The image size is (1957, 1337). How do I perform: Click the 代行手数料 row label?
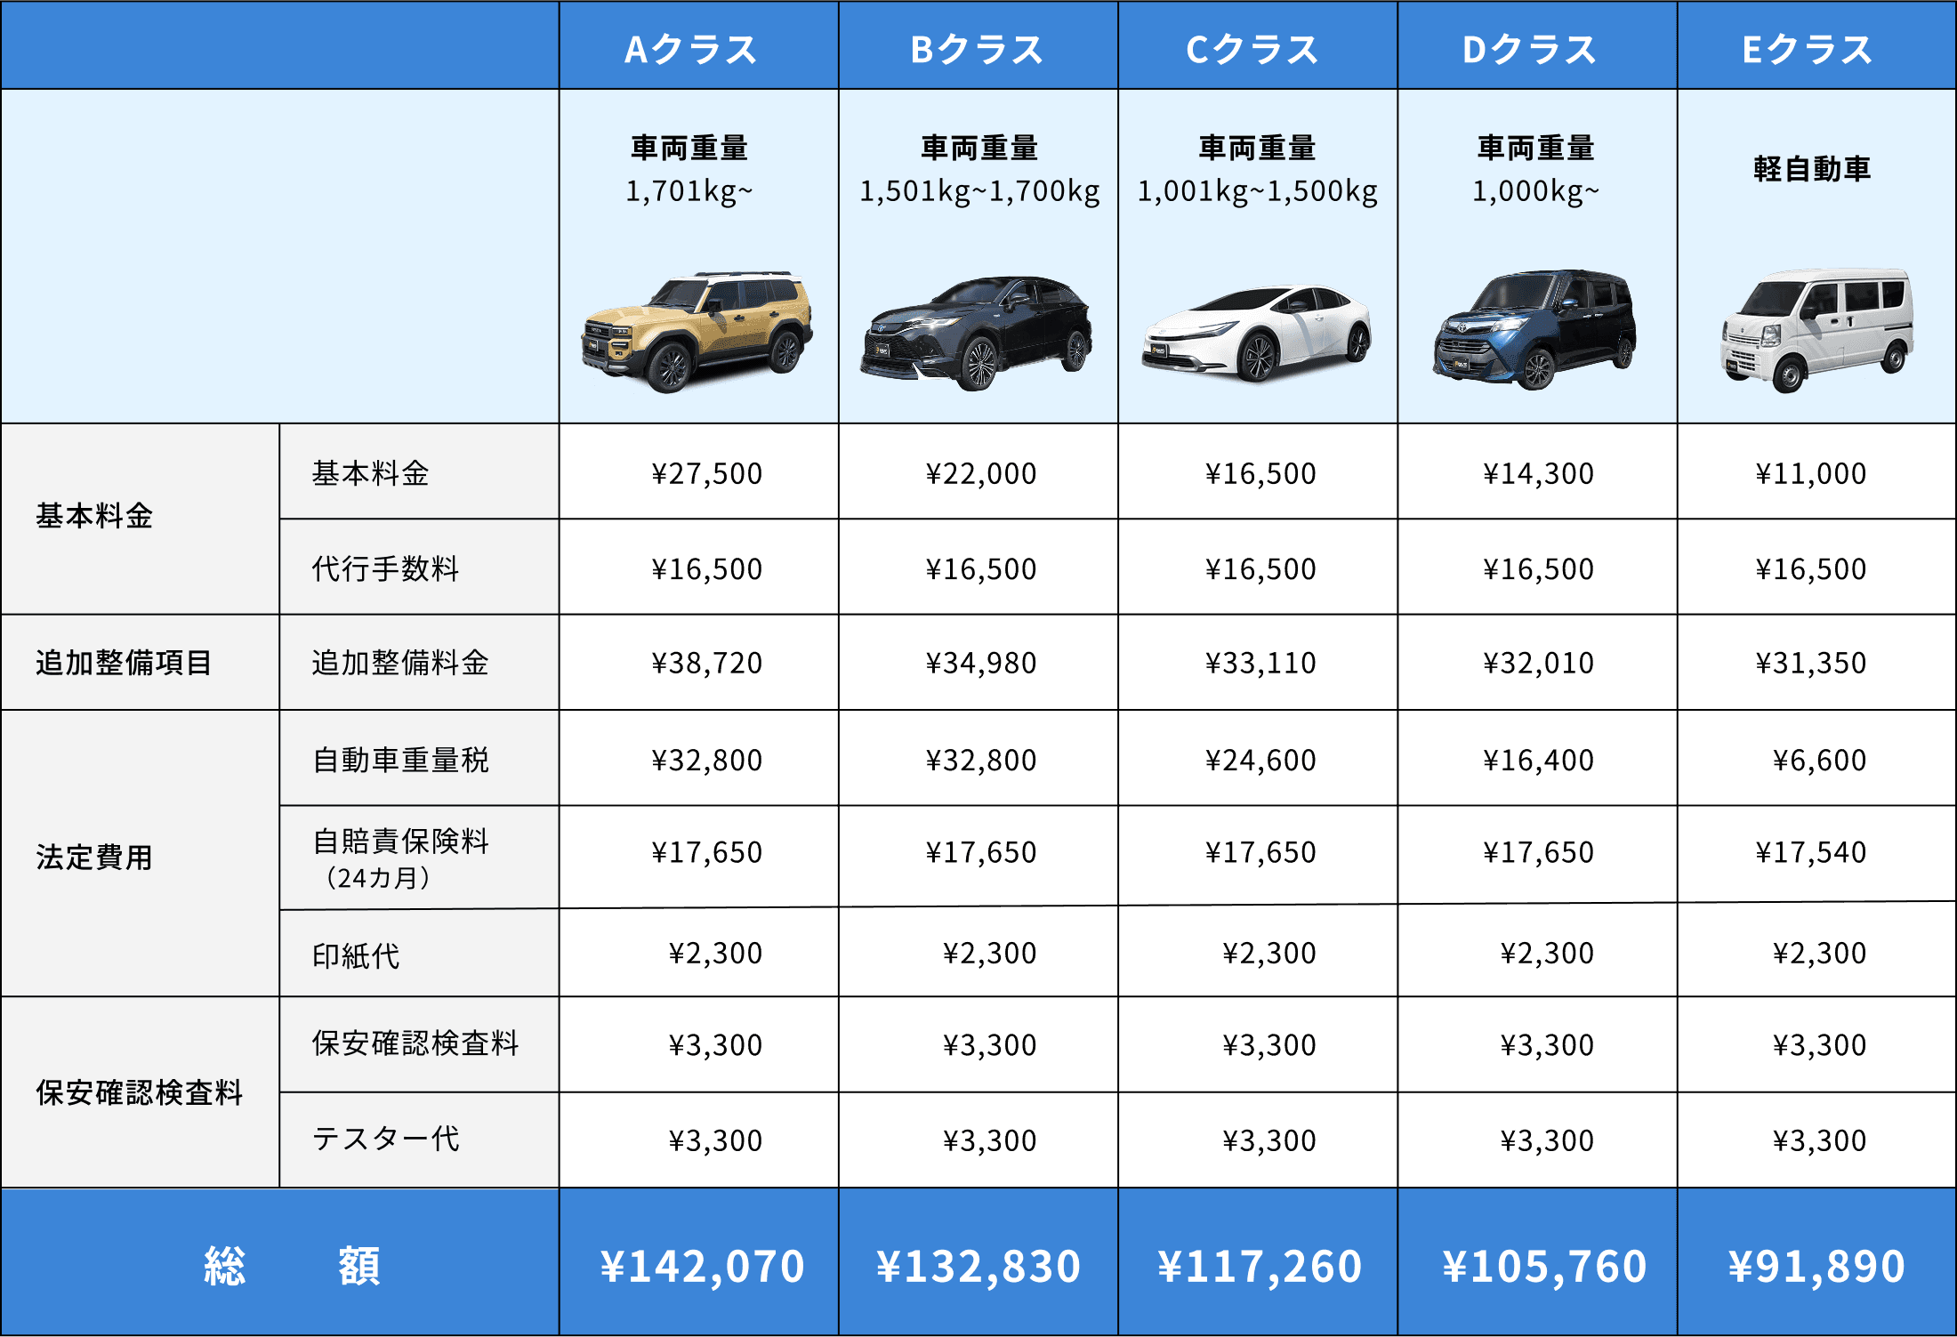(385, 568)
